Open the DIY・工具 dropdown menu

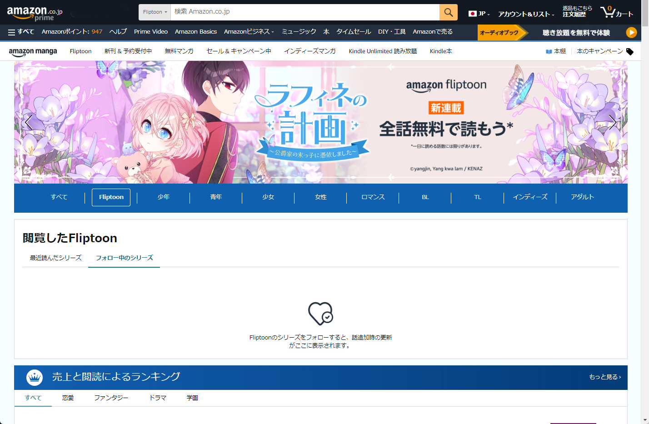tap(392, 32)
